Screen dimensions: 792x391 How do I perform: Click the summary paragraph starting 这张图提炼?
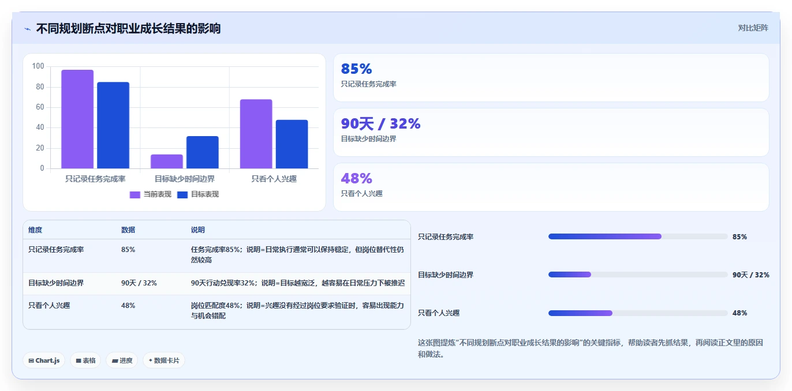coord(591,348)
